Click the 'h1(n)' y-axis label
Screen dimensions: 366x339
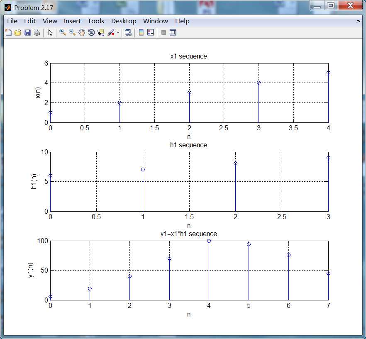[x=34, y=181]
